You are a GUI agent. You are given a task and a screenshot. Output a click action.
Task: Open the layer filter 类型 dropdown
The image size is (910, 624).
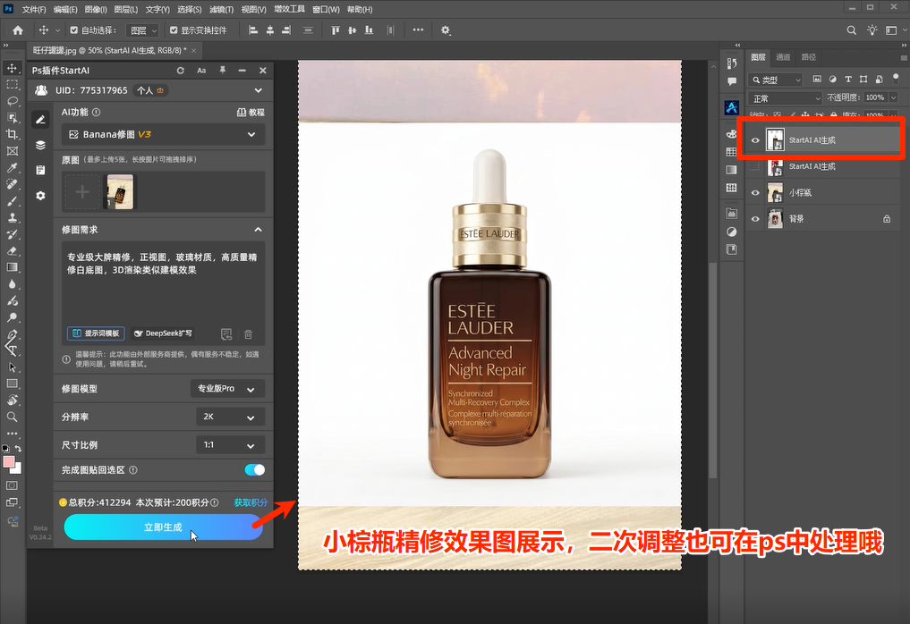click(x=776, y=80)
